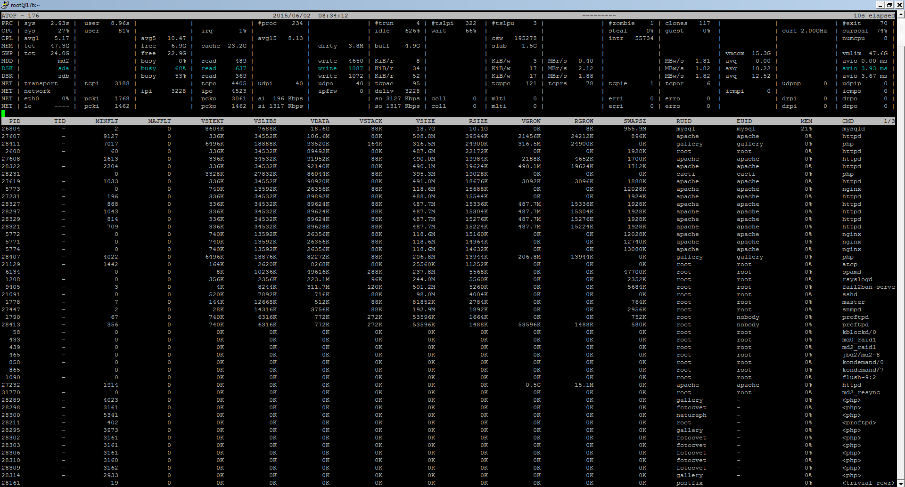Click the 10s elapsed label

874,16
